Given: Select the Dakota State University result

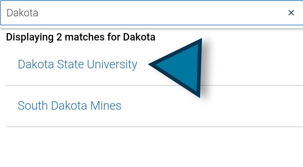Looking at the screenshot, I should point(77,64).
